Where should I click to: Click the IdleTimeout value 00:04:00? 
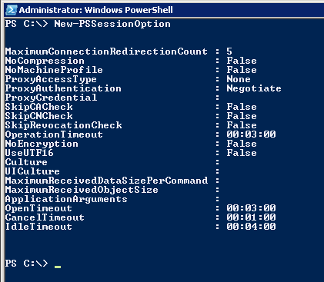pyautogui.click(x=251, y=227)
